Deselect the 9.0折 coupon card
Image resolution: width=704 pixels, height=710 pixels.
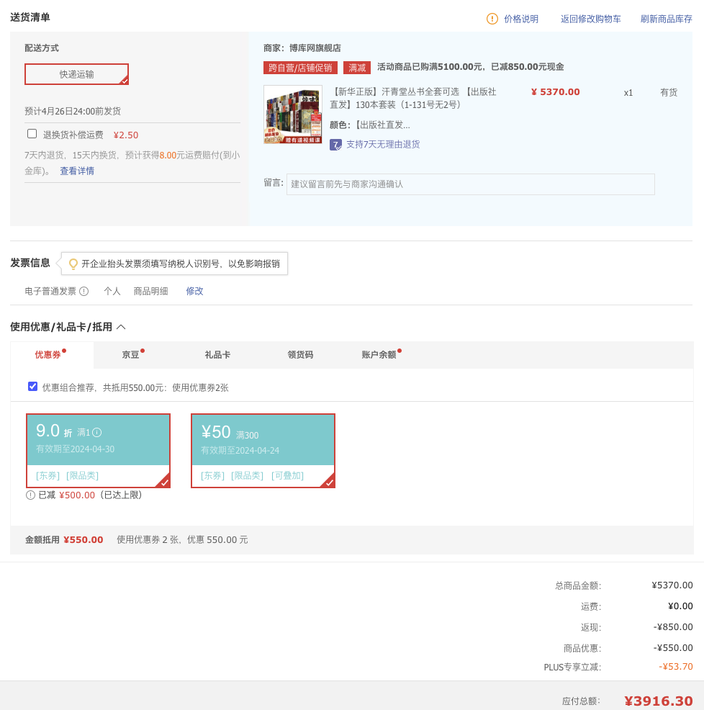[98, 451]
